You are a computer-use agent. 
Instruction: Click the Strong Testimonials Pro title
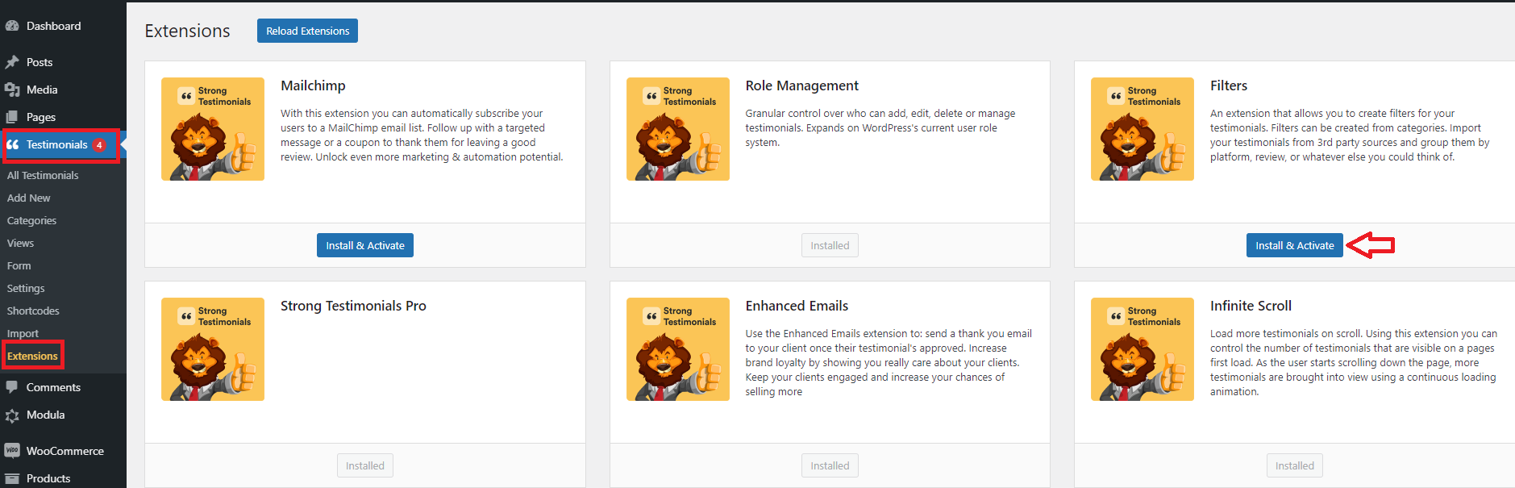point(353,306)
